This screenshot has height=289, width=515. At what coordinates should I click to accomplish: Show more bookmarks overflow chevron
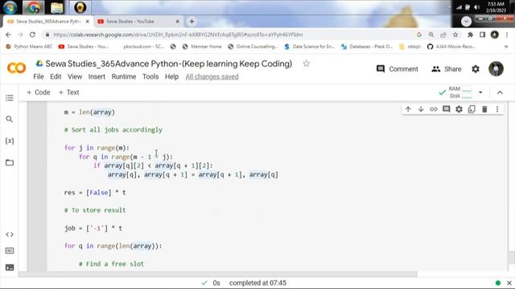(x=506, y=47)
